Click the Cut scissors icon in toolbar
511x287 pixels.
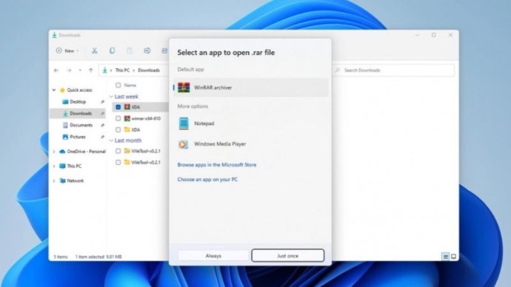(x=95, y=51)
